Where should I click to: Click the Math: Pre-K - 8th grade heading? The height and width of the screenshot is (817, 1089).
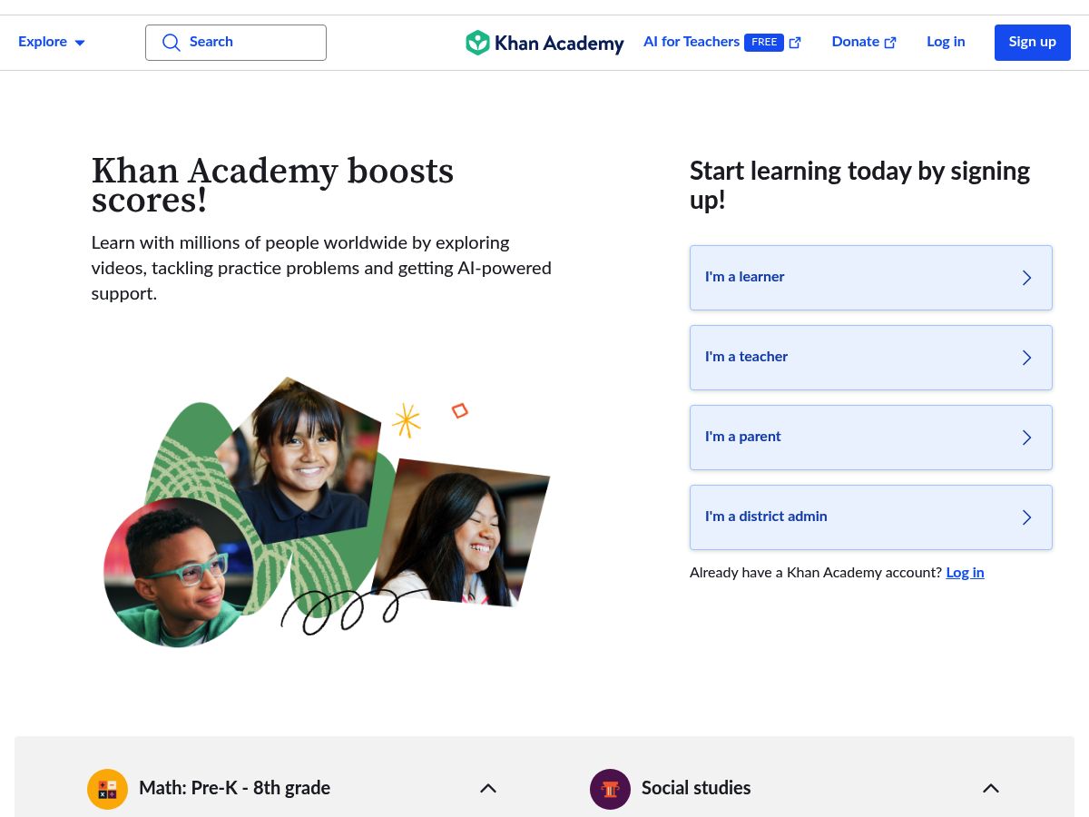coord(234,789)
